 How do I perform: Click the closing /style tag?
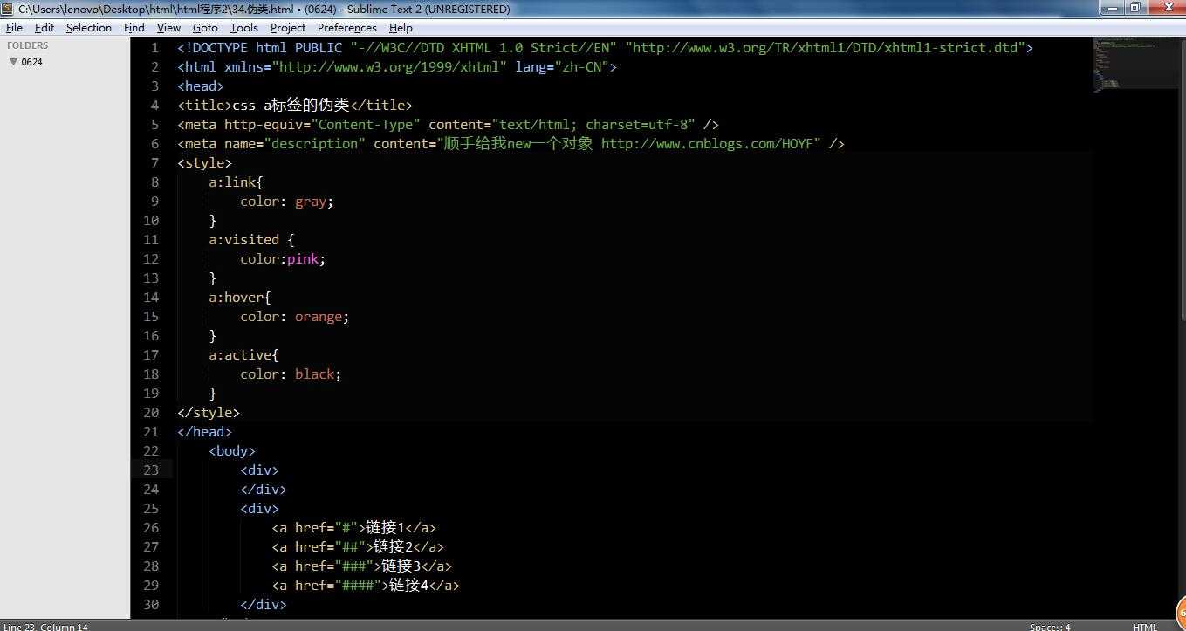click(208, 413)
